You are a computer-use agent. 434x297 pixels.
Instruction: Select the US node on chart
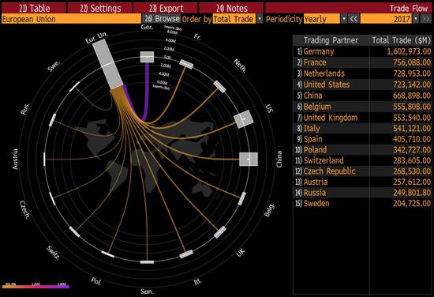tap(244, 119)
